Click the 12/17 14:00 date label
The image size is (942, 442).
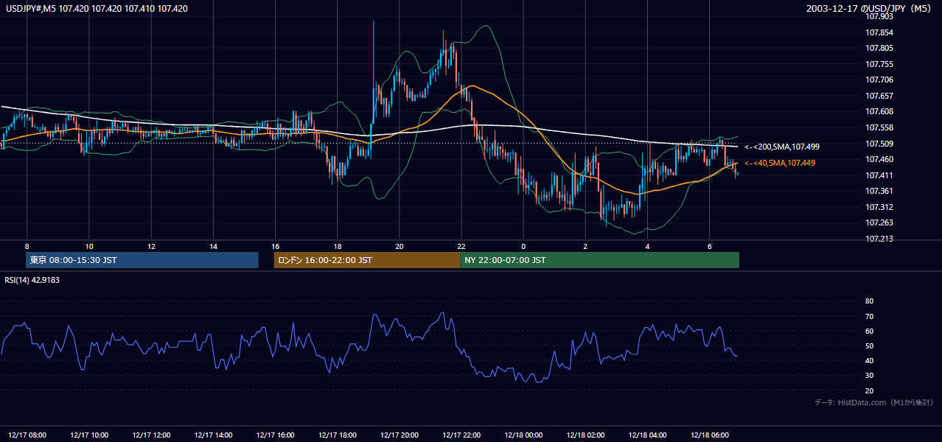(x=213, y=435)
